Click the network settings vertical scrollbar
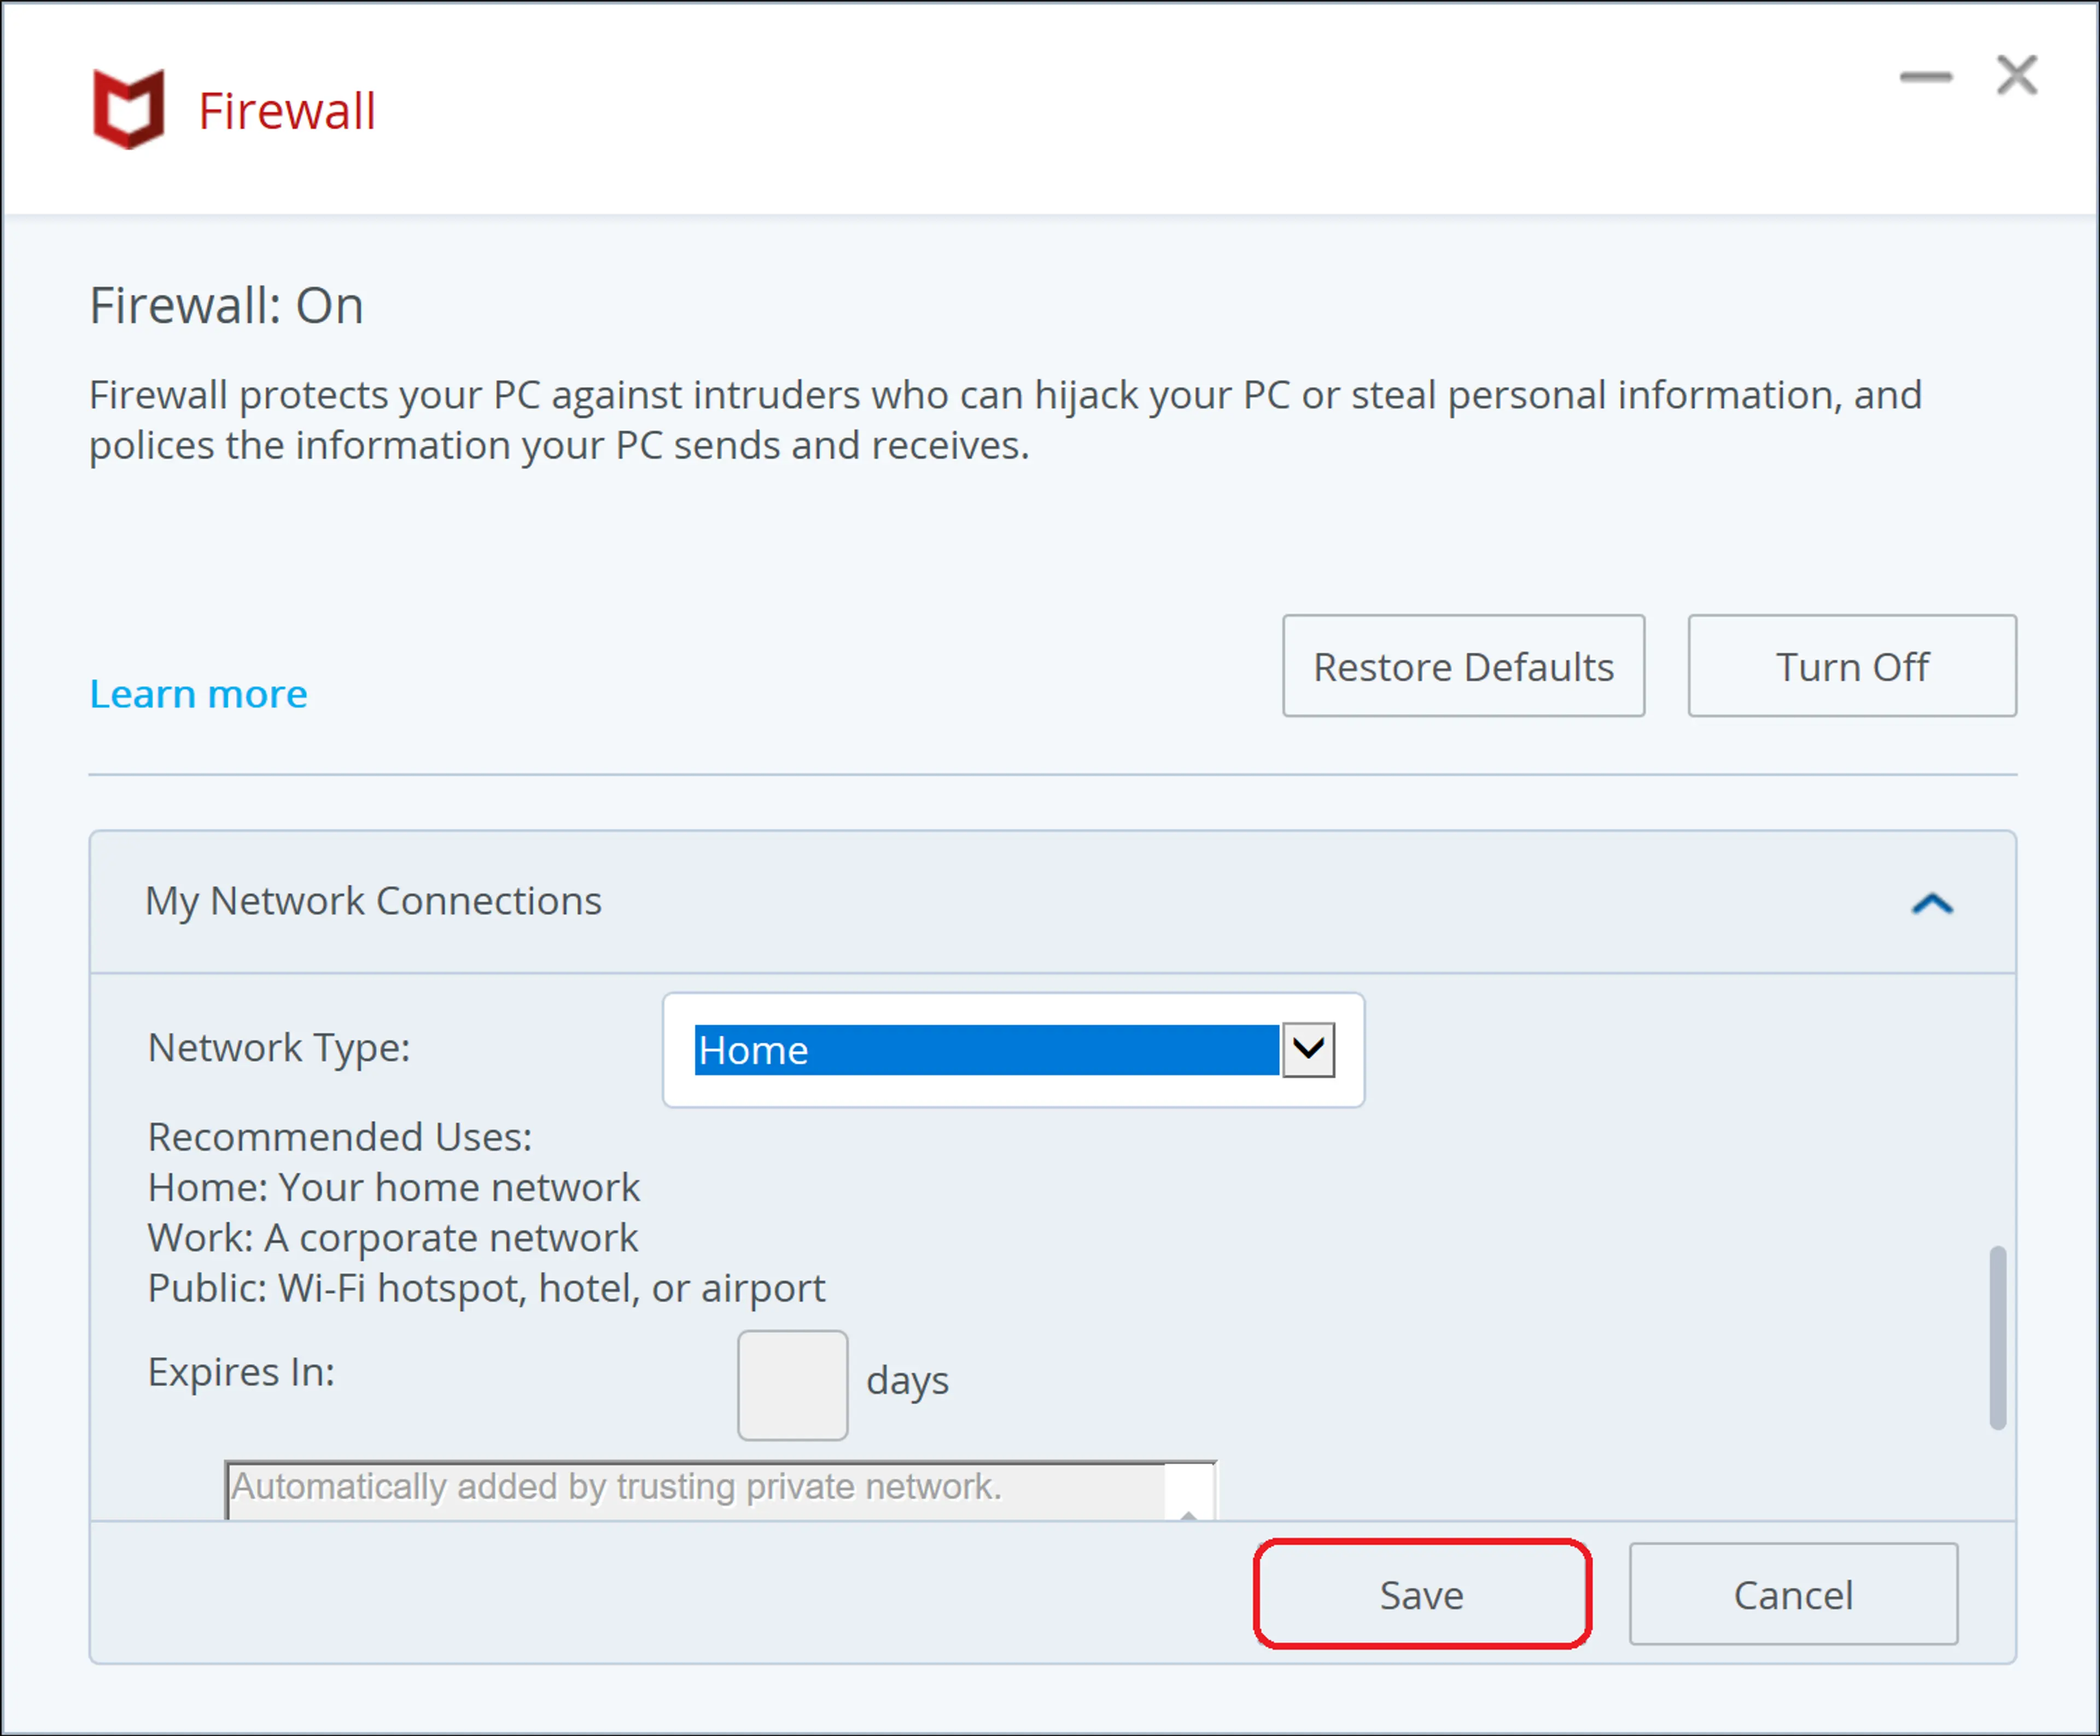The width and height of the screenshot is (2100, 1736). [1997, 1337]
